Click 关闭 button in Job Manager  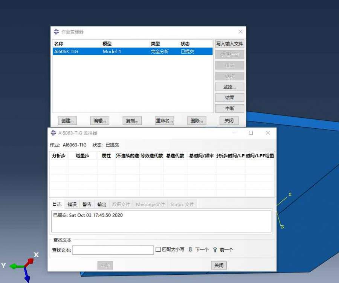[229, 121]
